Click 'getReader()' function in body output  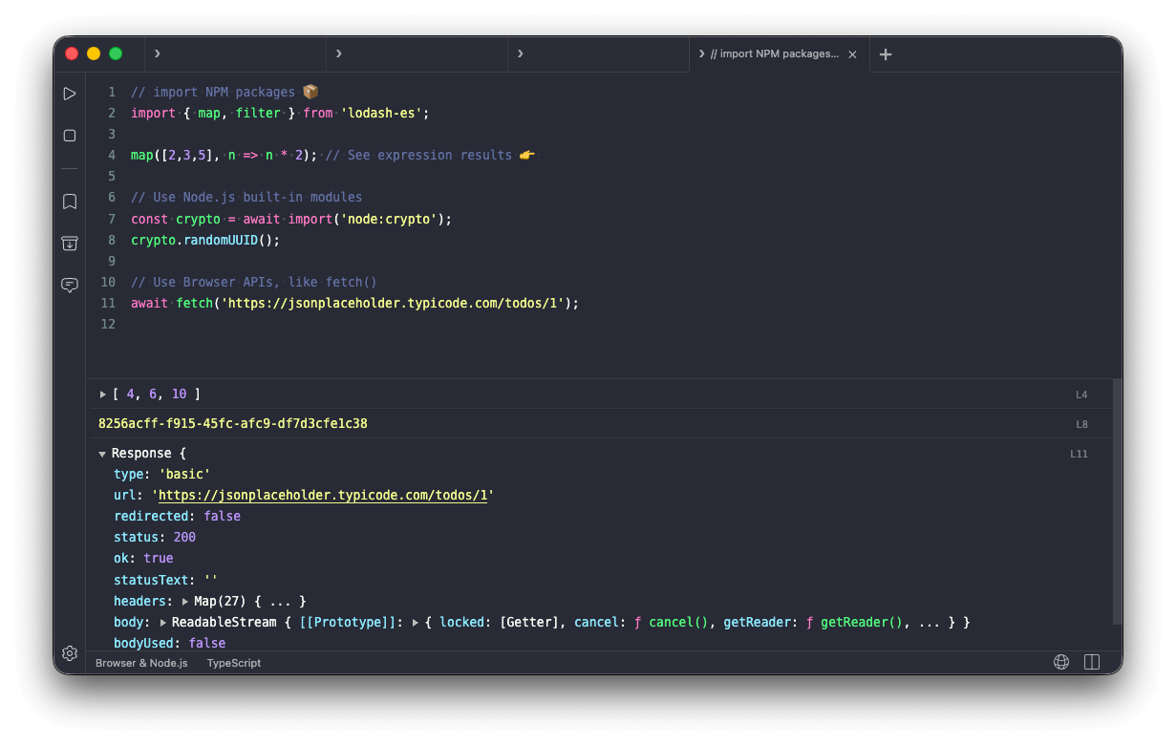[863, 623]
